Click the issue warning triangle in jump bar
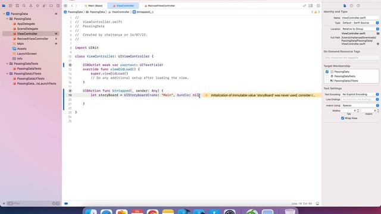The image size is (381, 214). pos(316,12)
